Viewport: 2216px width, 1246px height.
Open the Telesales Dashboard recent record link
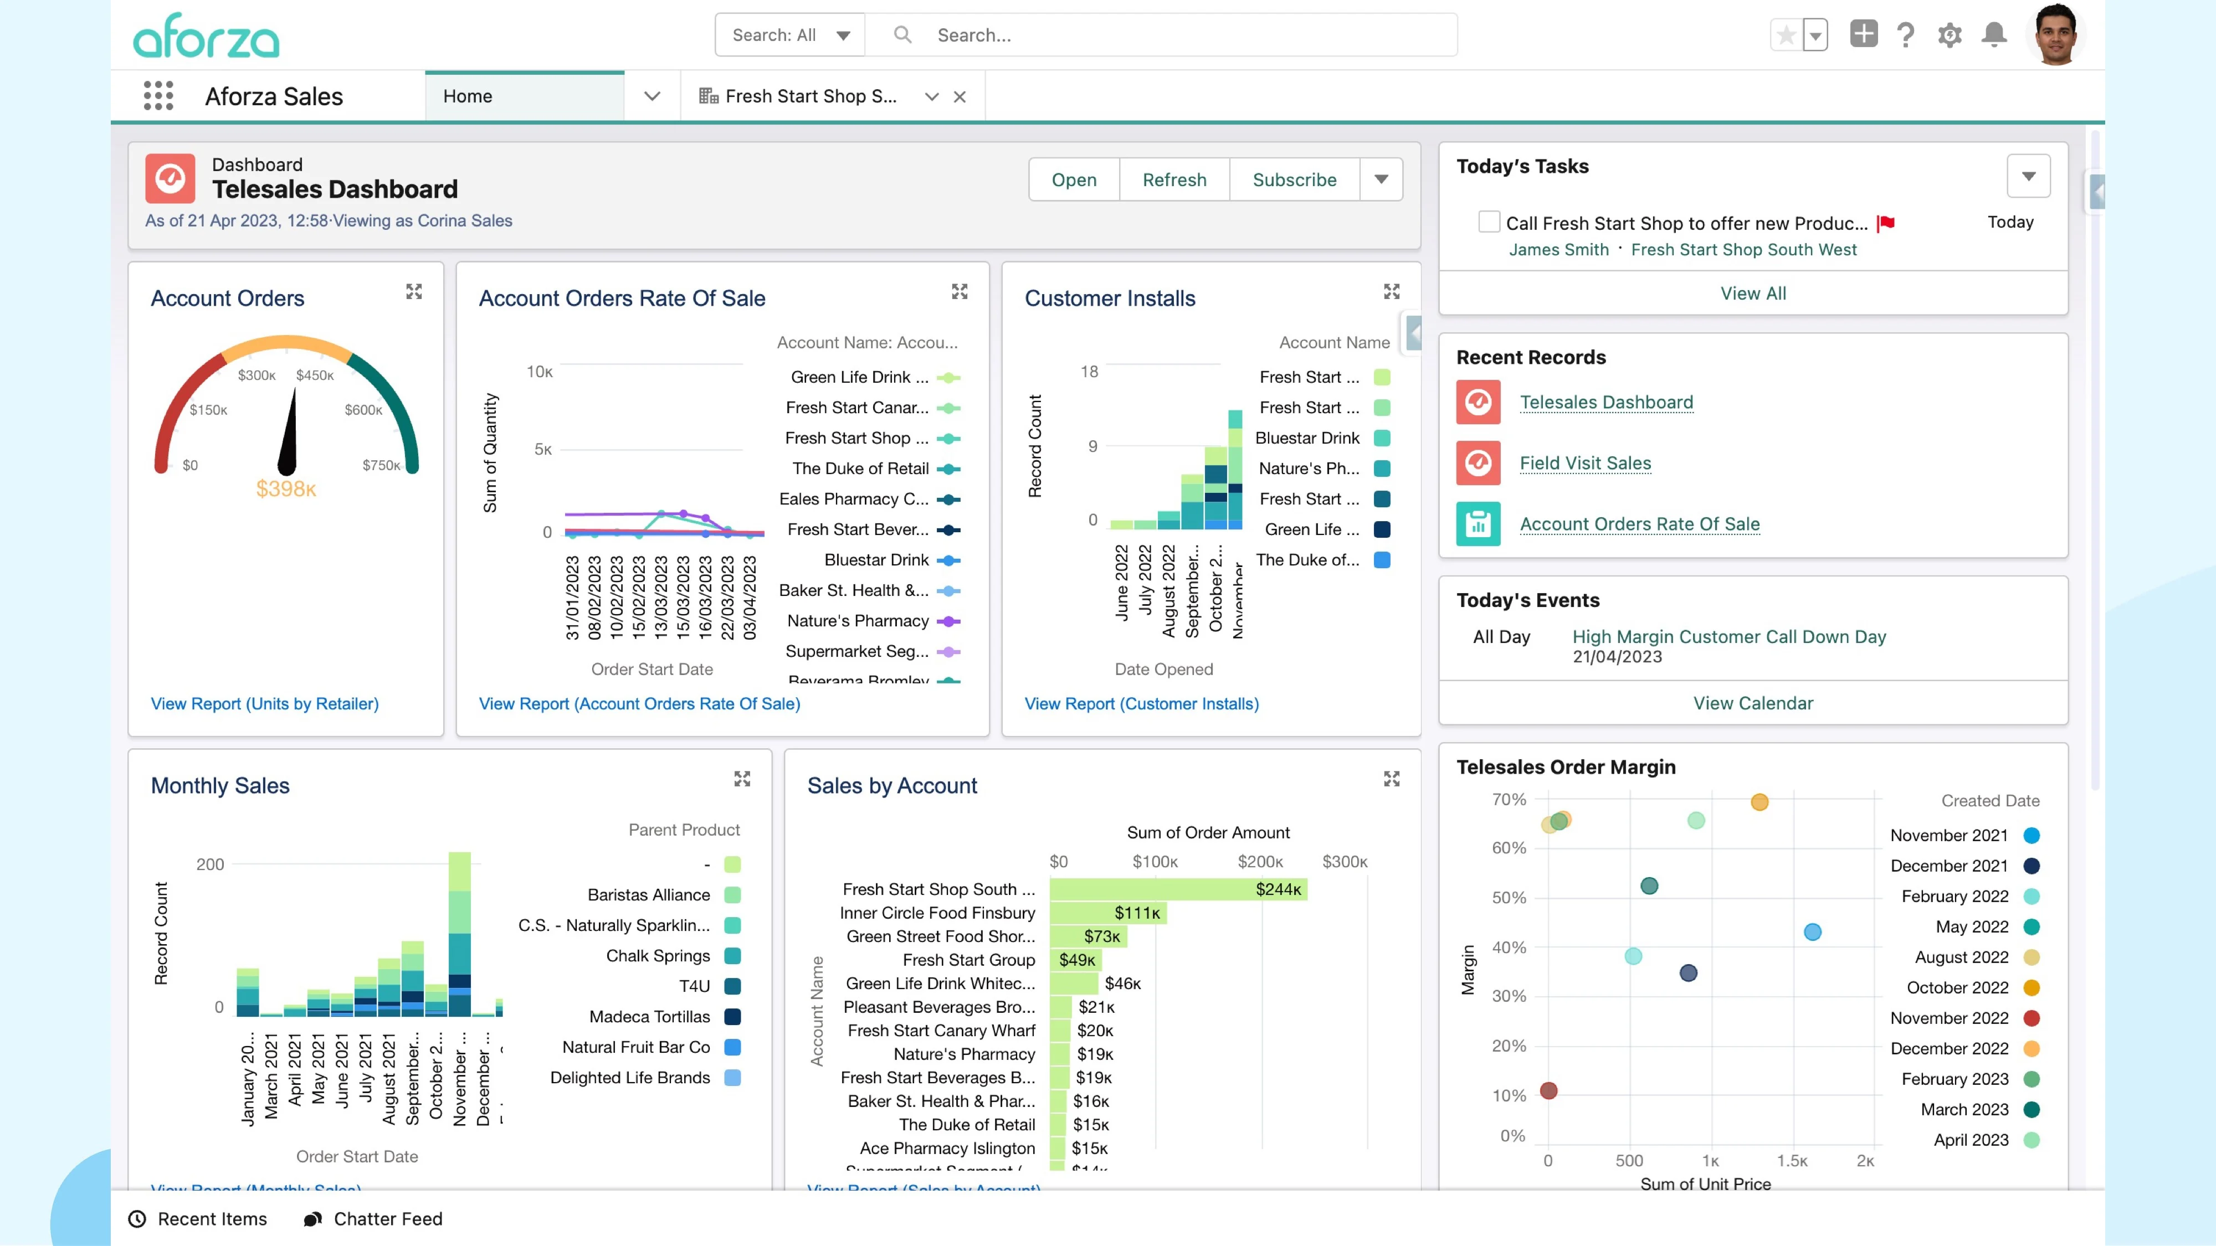coord(1606,403)
